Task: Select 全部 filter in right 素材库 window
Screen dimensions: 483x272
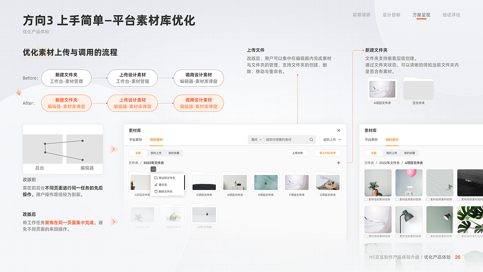Action: click(374, 153)
